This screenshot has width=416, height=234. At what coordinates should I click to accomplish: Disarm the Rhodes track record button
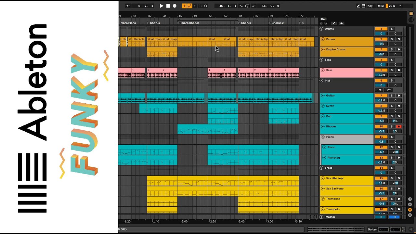click(x=399, y=126)
